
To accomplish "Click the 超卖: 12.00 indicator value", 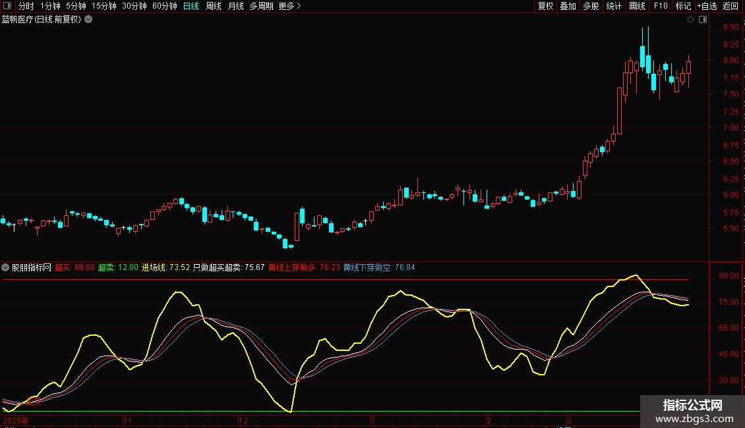I will (118, 267).
